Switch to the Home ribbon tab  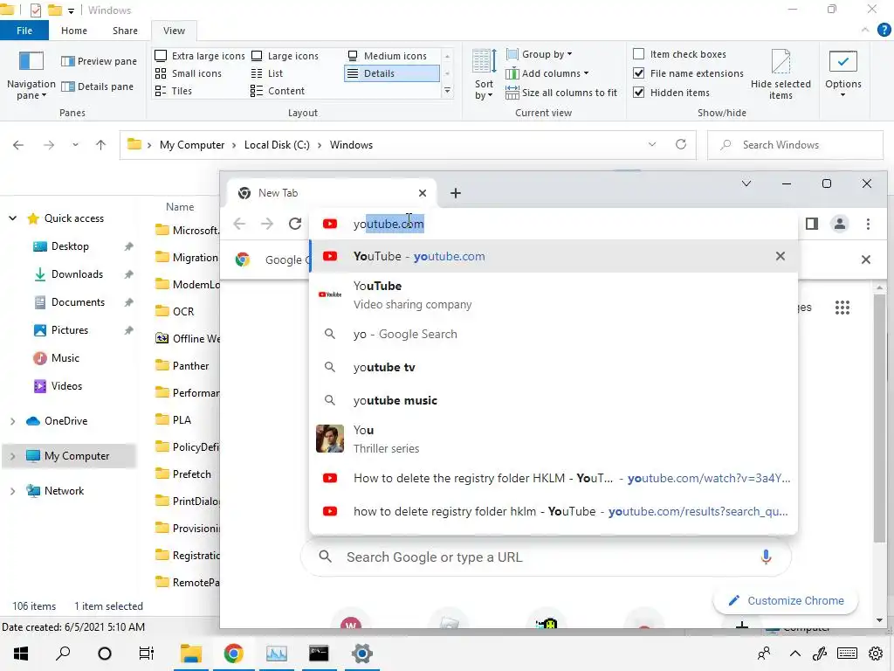pyautogui.click(x=74, y=31)
